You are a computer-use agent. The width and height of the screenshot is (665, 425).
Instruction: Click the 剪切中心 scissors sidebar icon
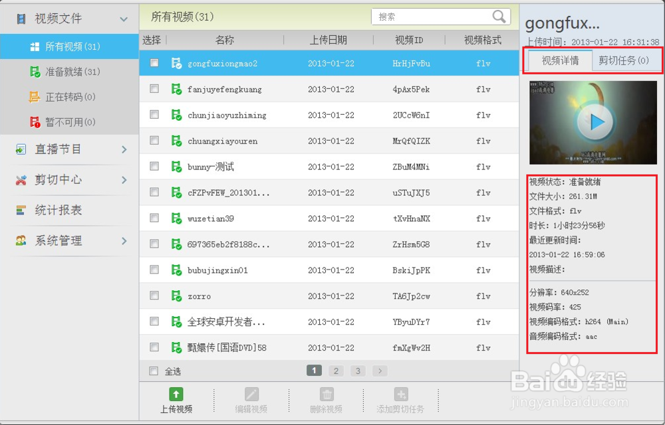click(x=21, y=179)
